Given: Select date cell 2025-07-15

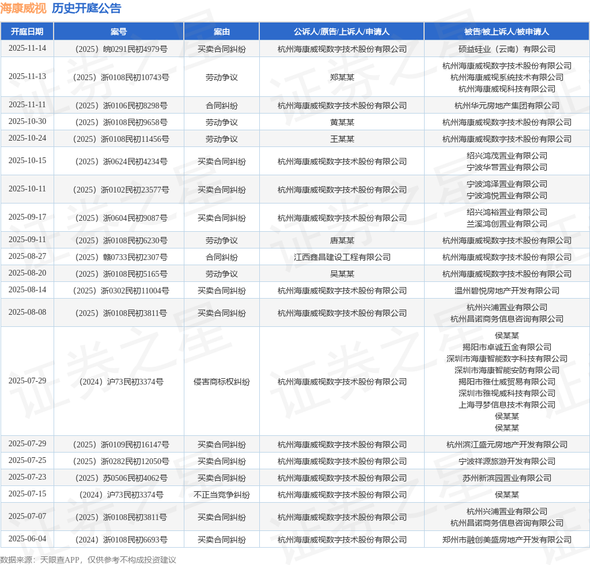Looking at the screenshot, I should tap(27, 494).
